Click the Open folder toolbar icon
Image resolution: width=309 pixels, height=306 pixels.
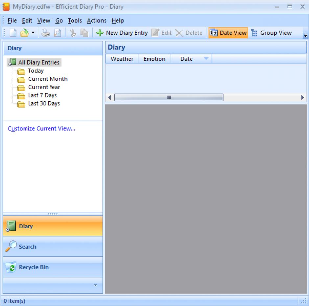pos(24,33)
